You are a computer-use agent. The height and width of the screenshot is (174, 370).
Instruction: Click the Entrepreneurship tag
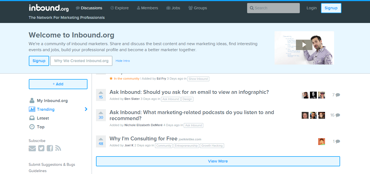coord(186,146)
